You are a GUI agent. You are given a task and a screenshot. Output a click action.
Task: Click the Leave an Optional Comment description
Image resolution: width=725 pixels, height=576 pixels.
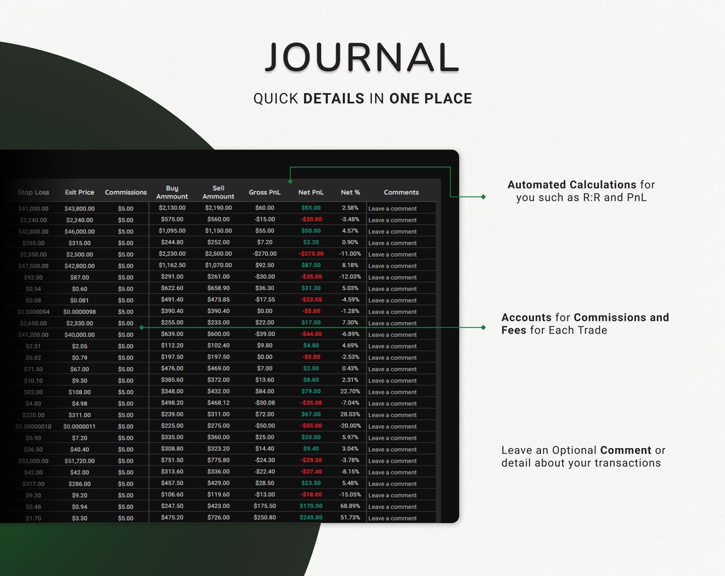(x=581, y=456)
